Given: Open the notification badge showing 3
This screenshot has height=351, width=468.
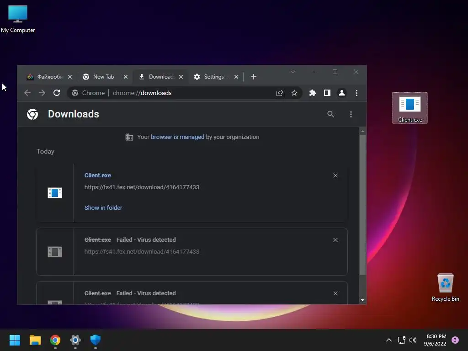Looking at the screenshot, I should tap(455, 340).
